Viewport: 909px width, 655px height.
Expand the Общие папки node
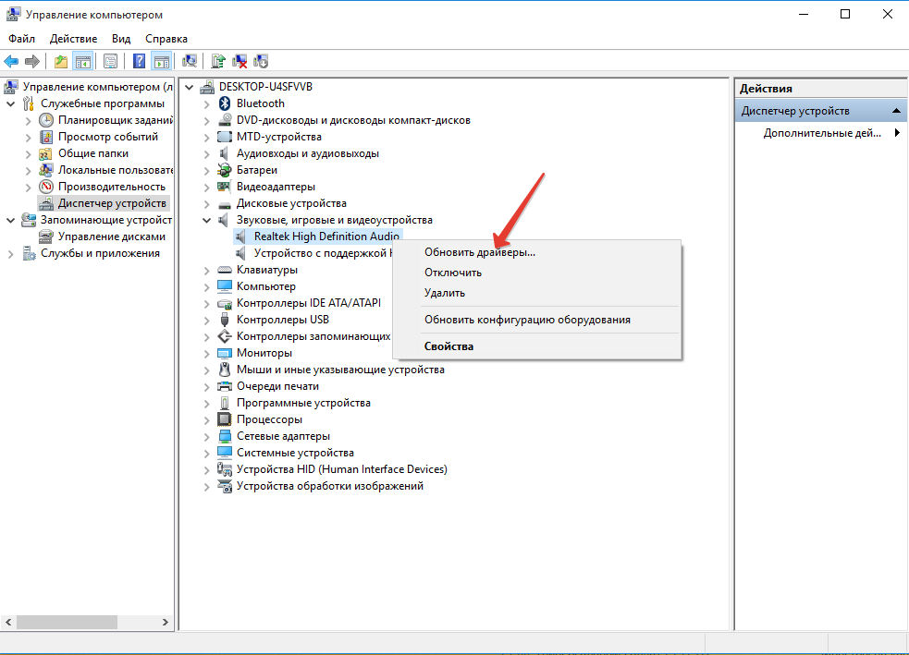(x=29, y=153)
